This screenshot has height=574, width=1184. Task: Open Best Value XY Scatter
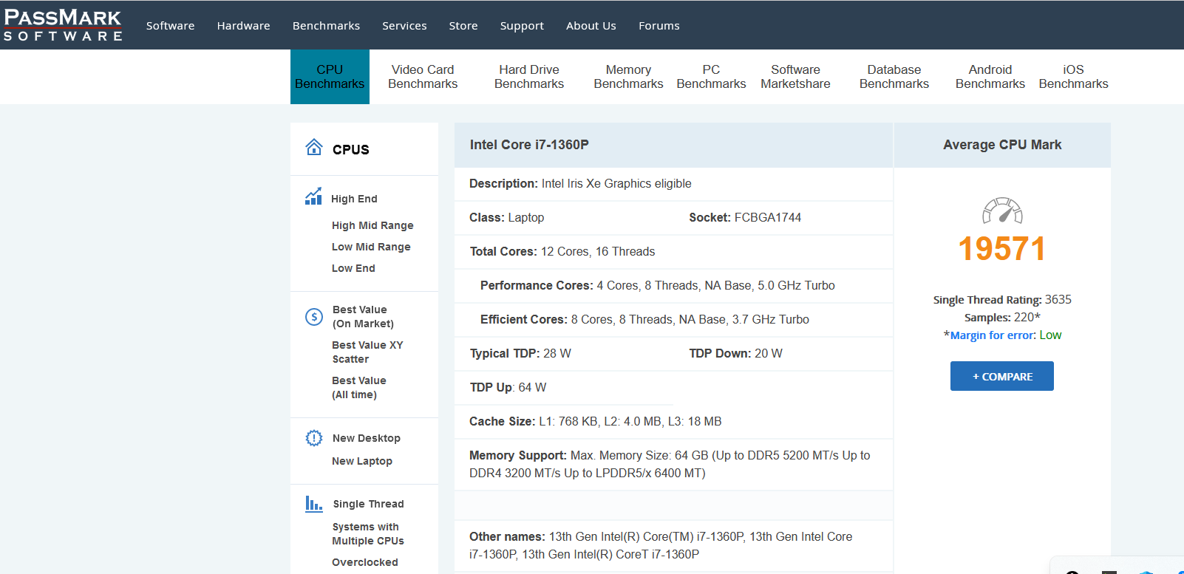(x=367, y=352)
